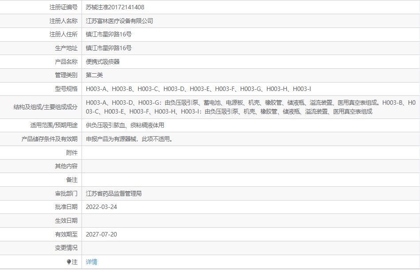Select expiry date 2027-07-20
The width and height of the screenshot is (420, 272).
coord(101,234)
